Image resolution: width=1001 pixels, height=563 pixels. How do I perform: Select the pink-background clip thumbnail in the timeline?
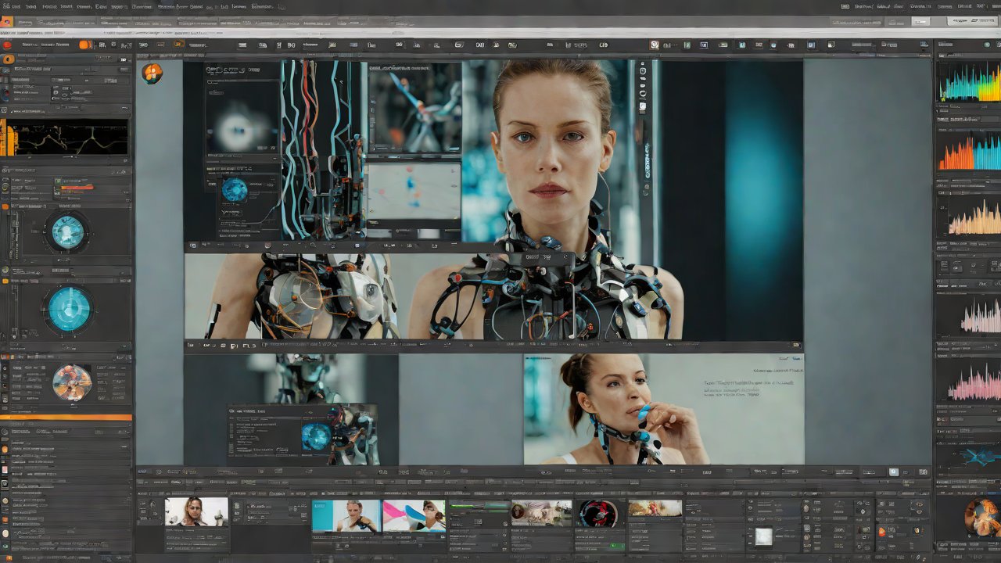click(x=414, y=516)
